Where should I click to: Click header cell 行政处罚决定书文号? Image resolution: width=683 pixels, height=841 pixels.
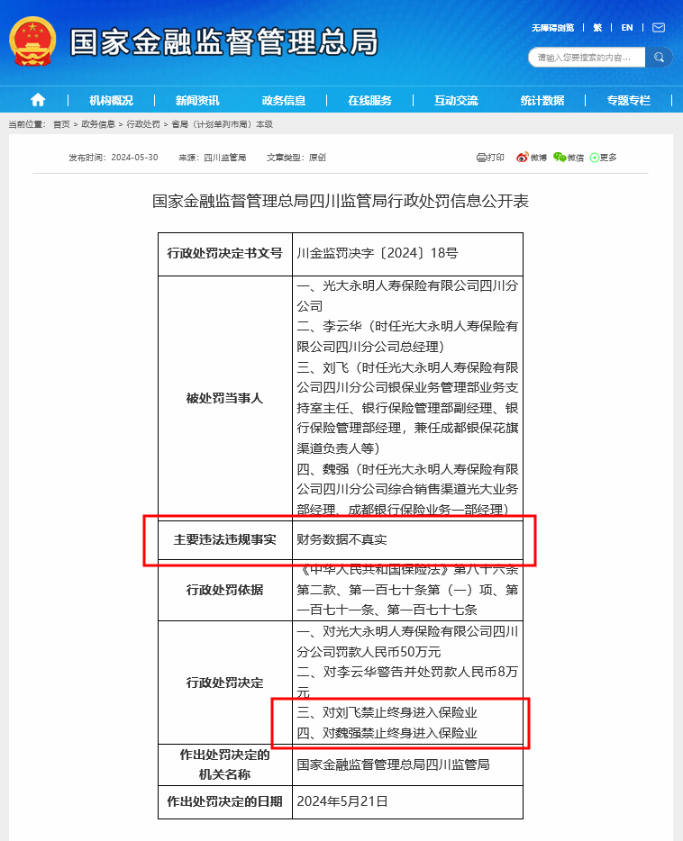(224, 253)
